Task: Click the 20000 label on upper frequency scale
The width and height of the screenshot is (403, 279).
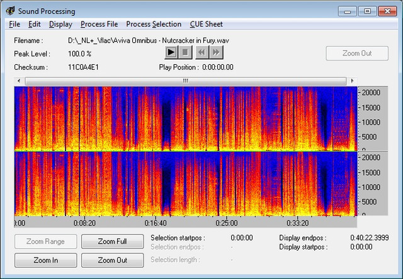Action: tap(371, 93)
